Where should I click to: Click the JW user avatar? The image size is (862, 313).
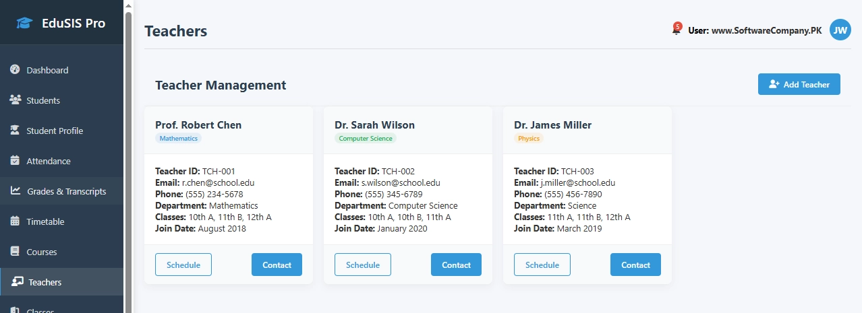point(840,30)
